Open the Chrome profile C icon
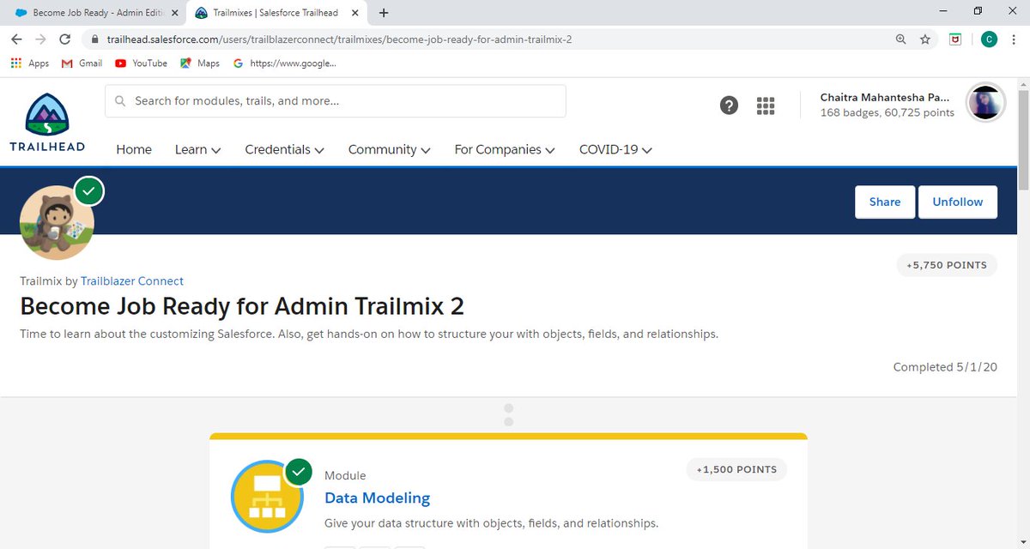Image resolution: width=1030 pixels, height=549 pixels. [x=989, y=39]
